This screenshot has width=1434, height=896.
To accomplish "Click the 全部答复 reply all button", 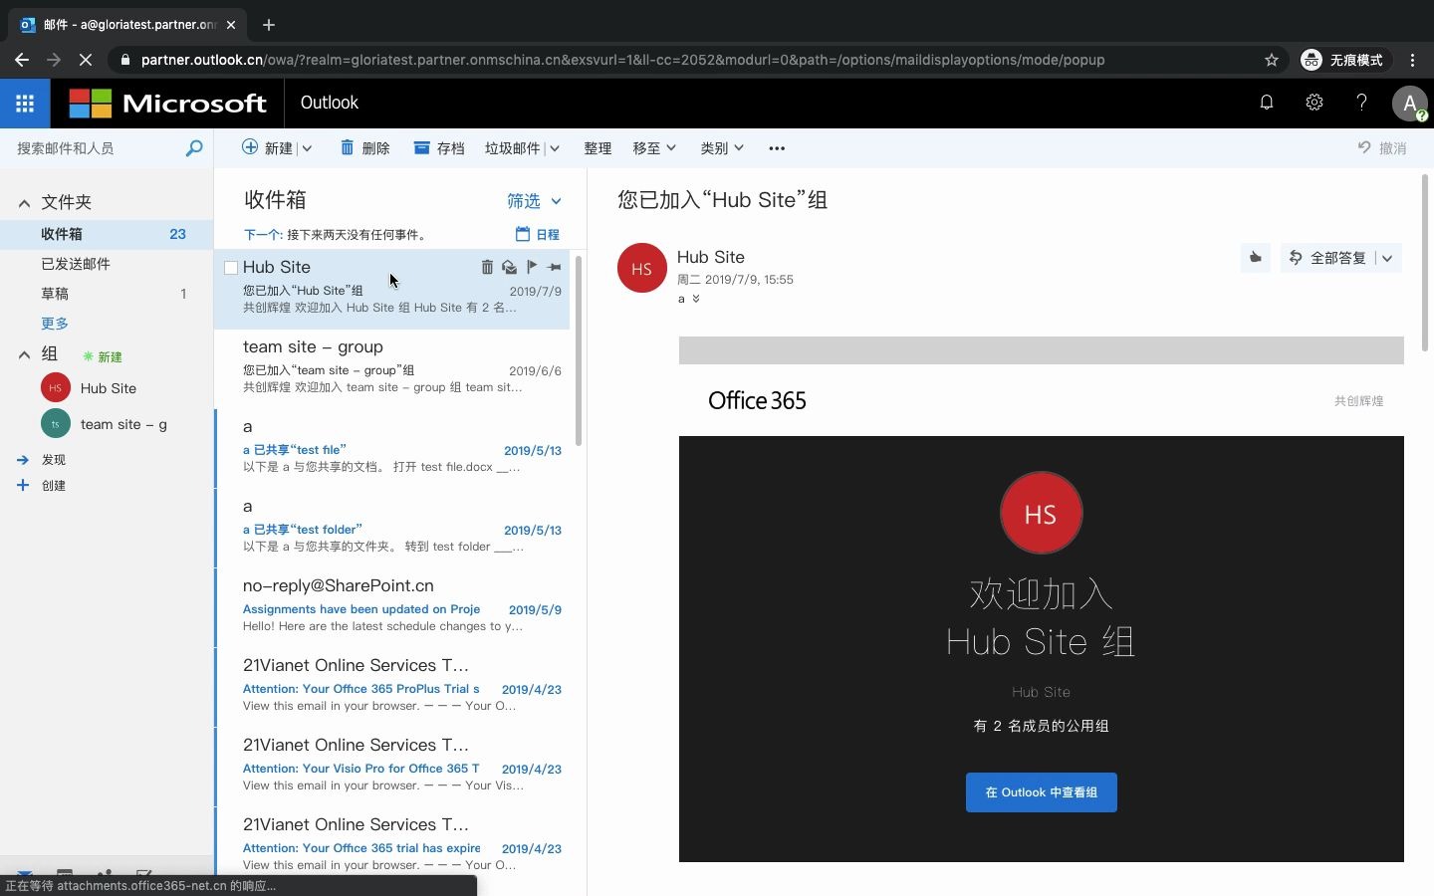I will tap(1328, 258).
